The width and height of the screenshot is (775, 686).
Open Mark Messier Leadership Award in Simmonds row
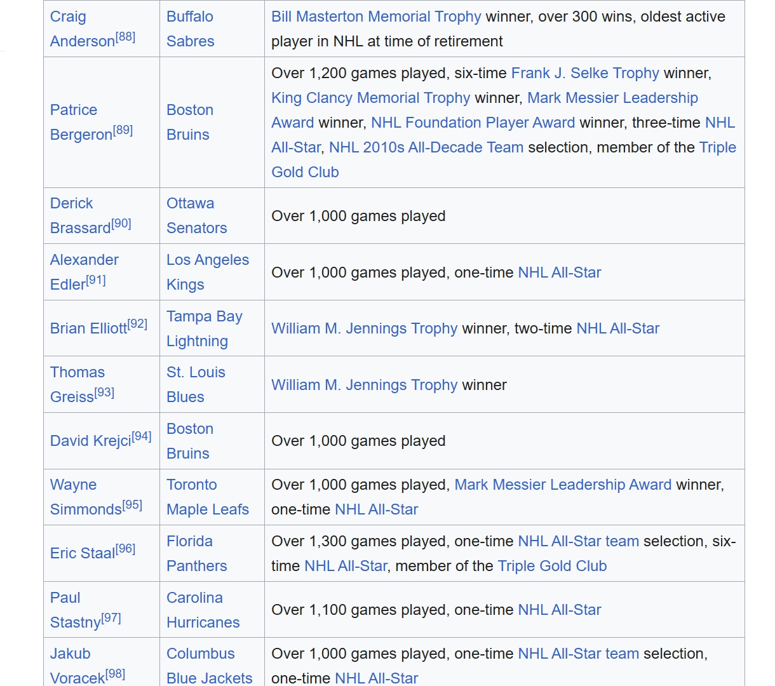563,485
